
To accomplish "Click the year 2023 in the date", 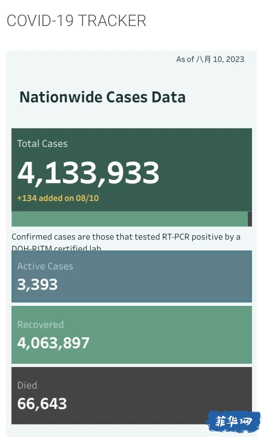I will pyautogui.click(x=235, y=59).
